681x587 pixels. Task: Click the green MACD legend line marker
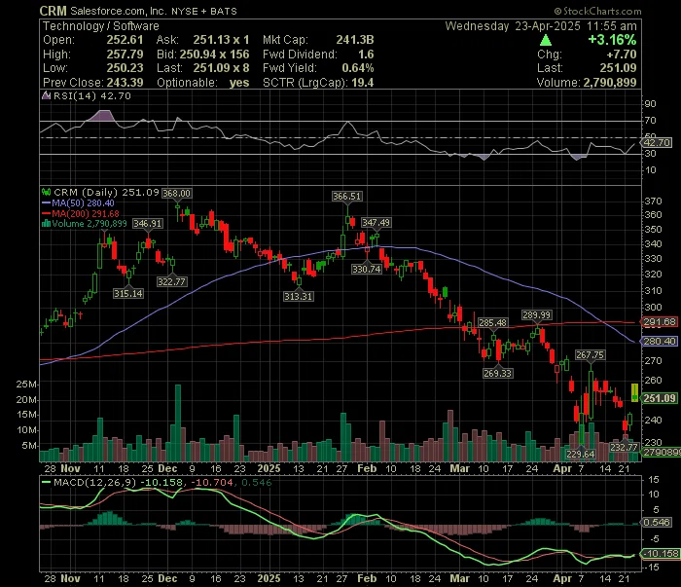pos(46,482)
